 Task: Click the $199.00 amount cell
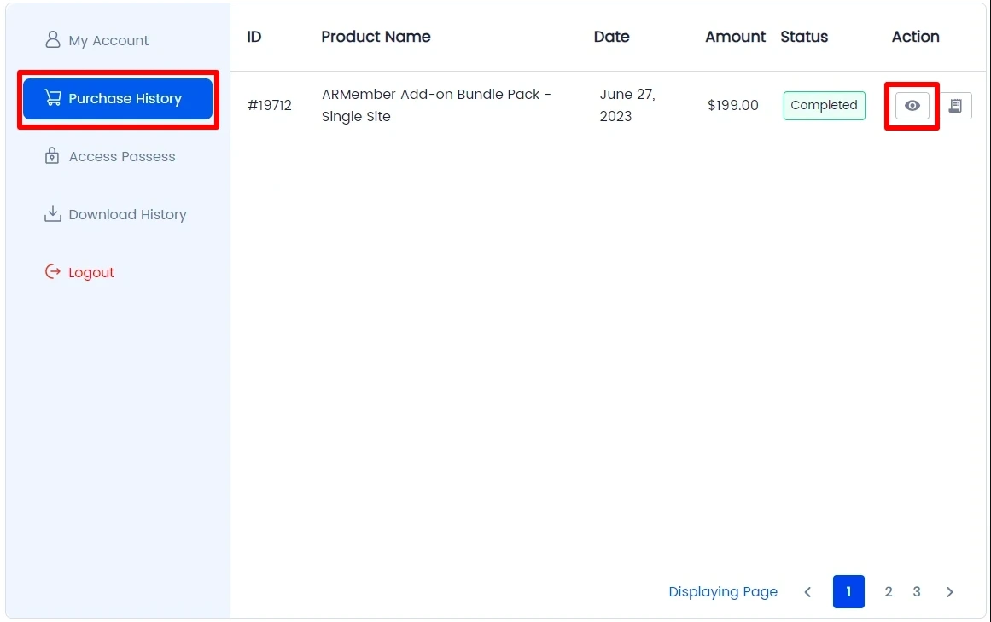pyautogui.click(x=732, y=106)
